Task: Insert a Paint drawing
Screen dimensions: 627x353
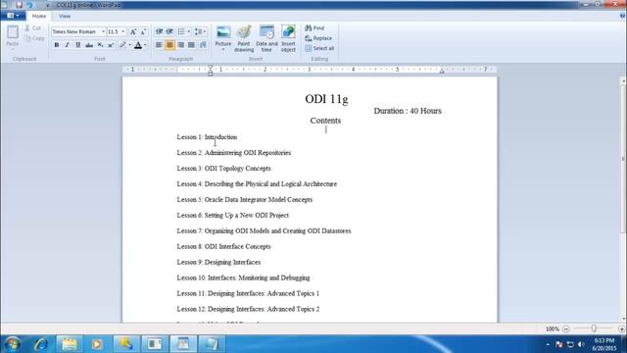Action: tap(244, 38)
